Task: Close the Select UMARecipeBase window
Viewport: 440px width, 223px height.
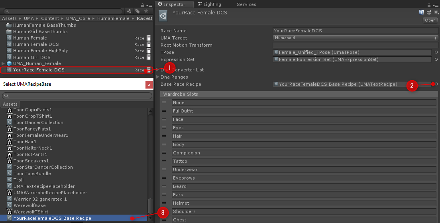Action: 149,85
